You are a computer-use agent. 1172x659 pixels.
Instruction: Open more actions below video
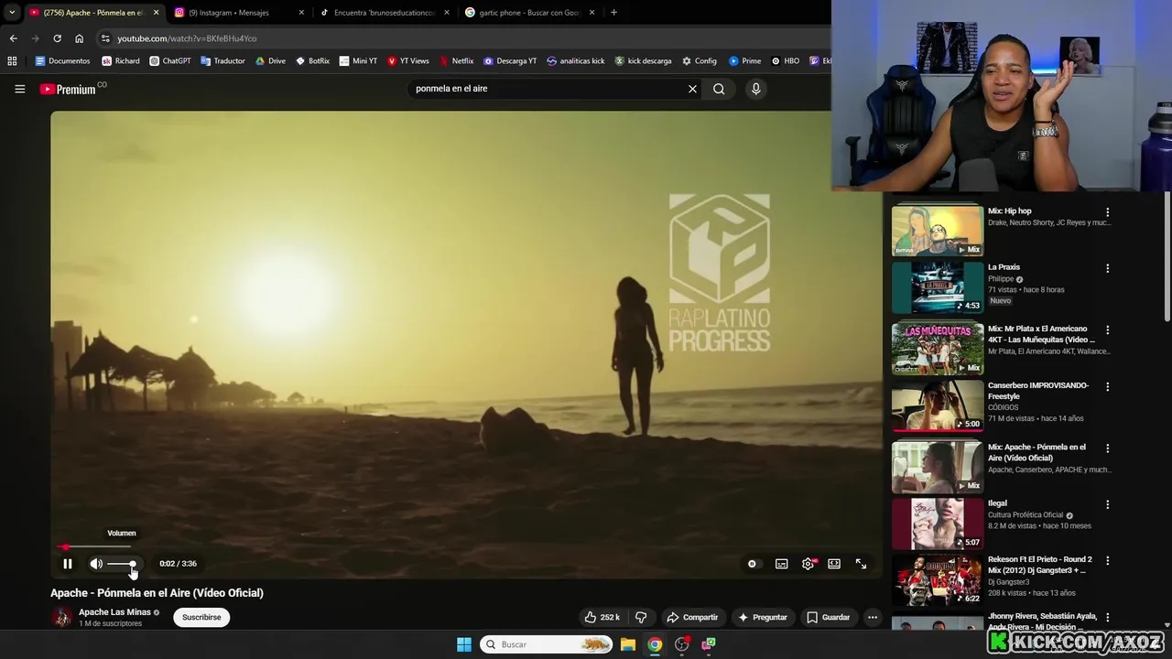(x=873, y=617)
